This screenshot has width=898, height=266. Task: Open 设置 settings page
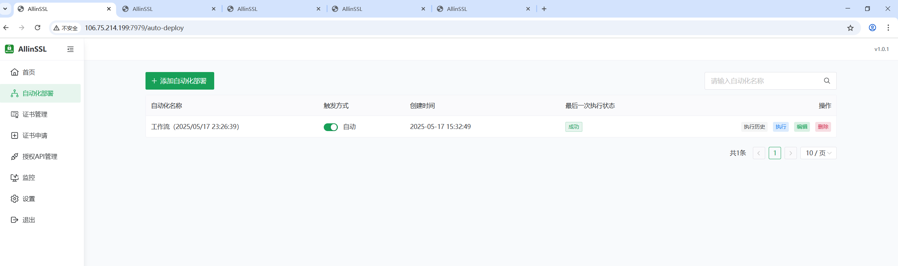click(x=40, y=199)
